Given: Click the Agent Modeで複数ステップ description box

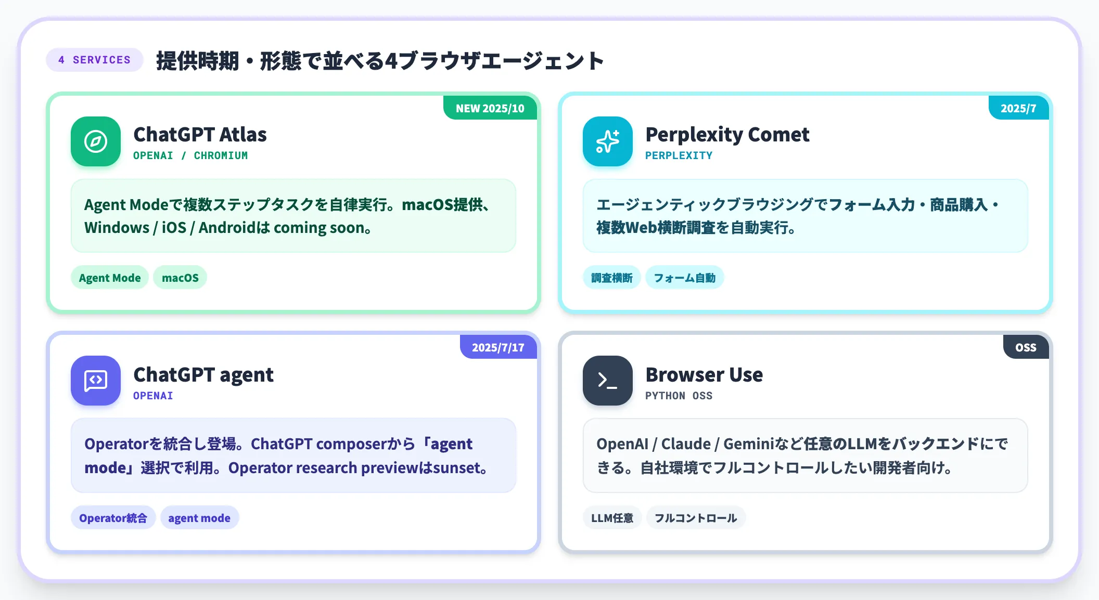Looking at the screenshot, I should 293,216.
